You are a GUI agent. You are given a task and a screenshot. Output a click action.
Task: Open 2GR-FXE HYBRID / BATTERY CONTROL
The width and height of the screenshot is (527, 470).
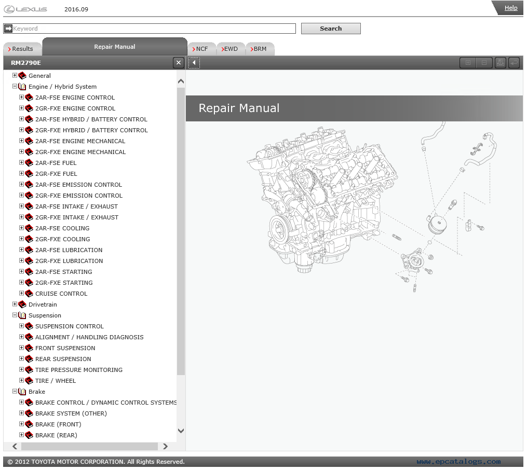point(91,130)
